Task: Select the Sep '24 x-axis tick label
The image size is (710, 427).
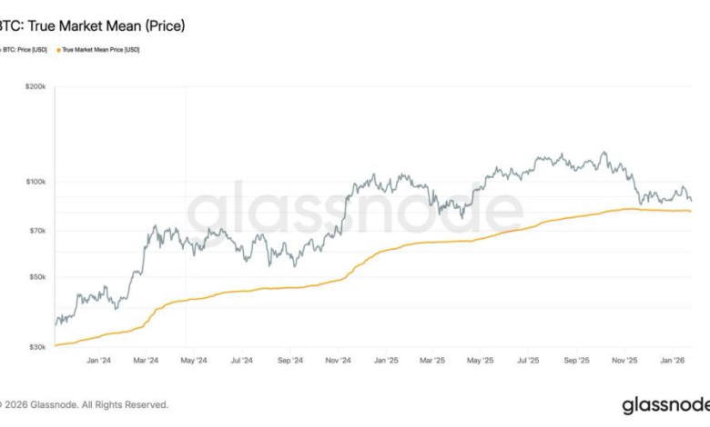Action: (x=288, y=360)
